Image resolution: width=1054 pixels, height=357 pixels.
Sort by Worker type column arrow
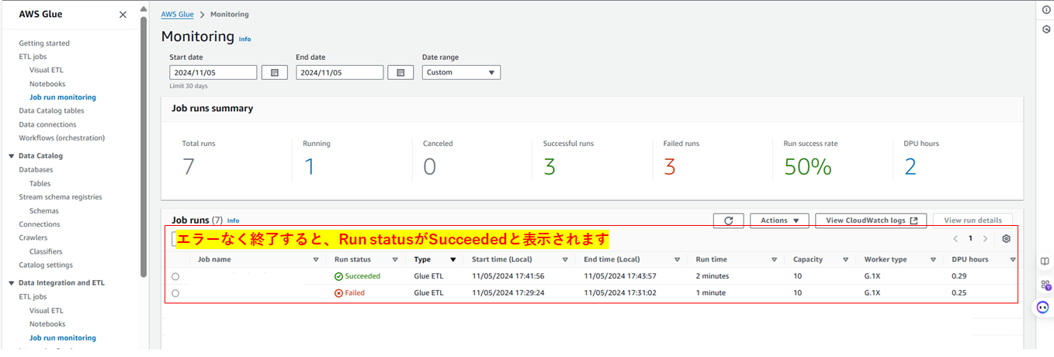[x=933, y=260]
